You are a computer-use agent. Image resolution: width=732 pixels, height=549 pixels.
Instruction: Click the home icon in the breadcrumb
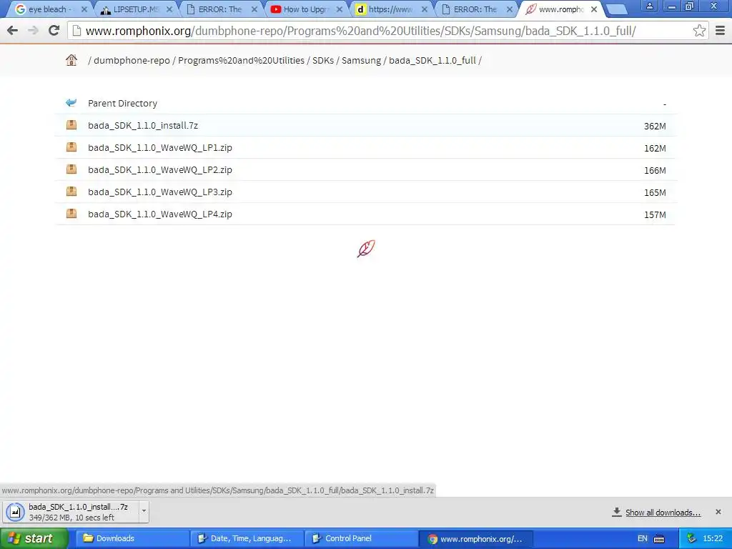click(71, 60)
